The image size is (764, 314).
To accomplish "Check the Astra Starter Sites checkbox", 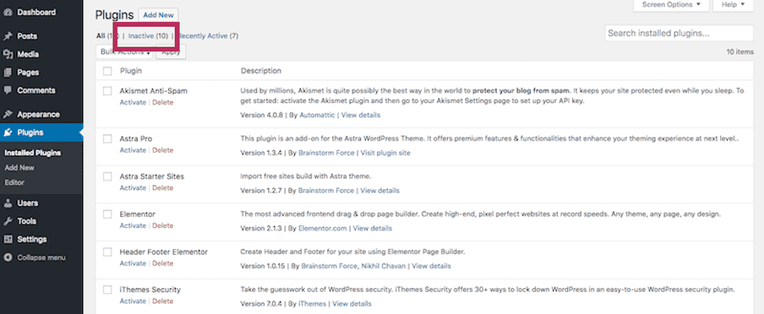I will click(x=107, y=176).
